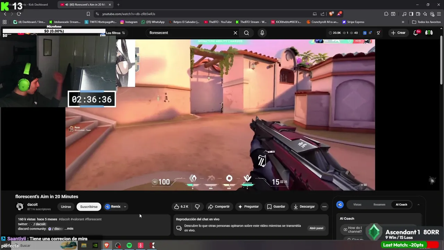Click the youtube.com address bar URL

[129, 14]
